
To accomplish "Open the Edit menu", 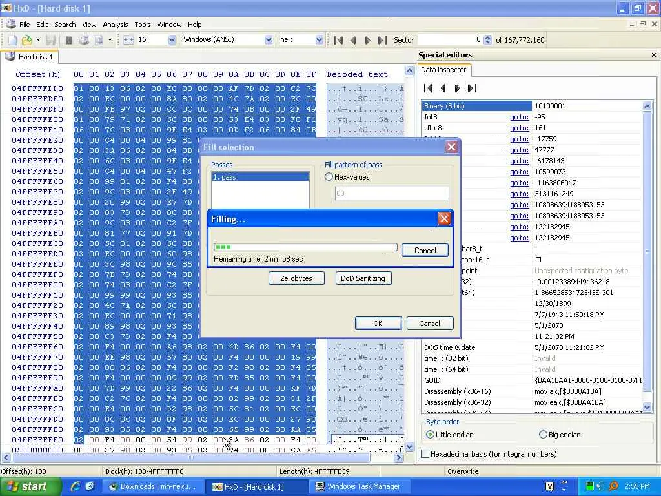I will (42, 25).
